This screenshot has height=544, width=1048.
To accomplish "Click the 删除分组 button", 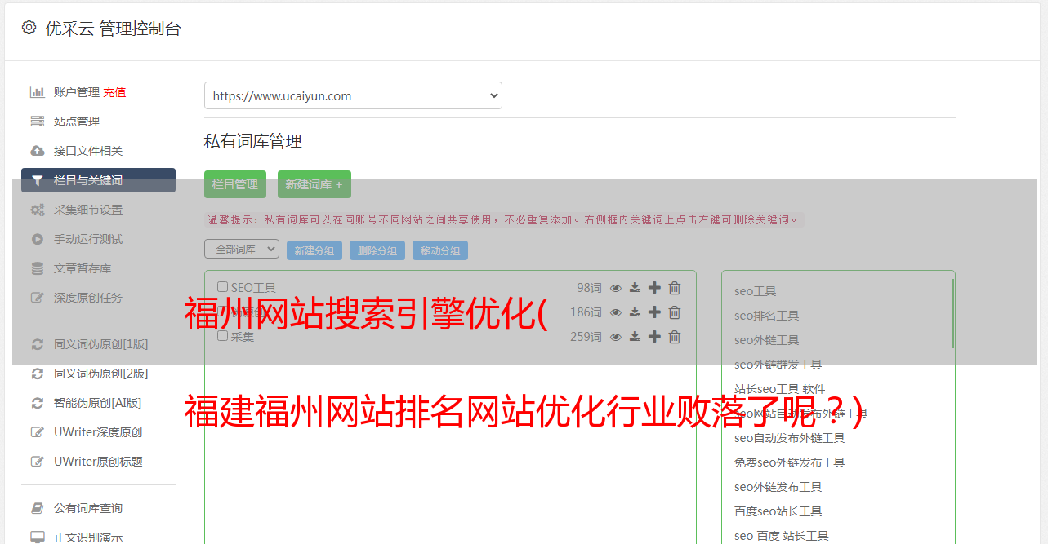I will [x=377, y=250].
